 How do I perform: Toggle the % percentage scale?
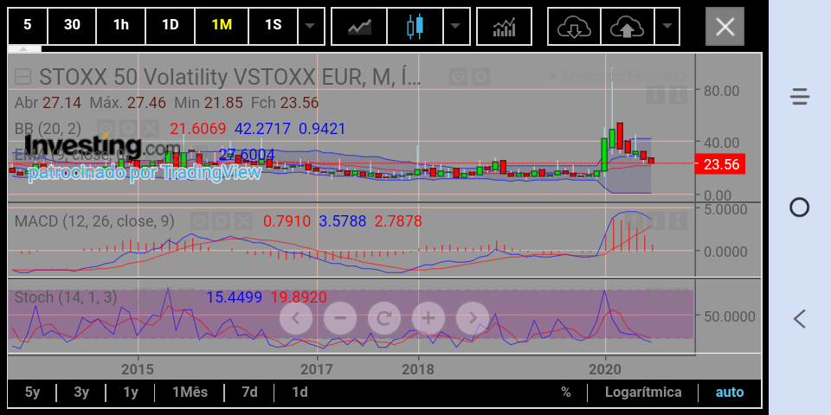(566, 393)
